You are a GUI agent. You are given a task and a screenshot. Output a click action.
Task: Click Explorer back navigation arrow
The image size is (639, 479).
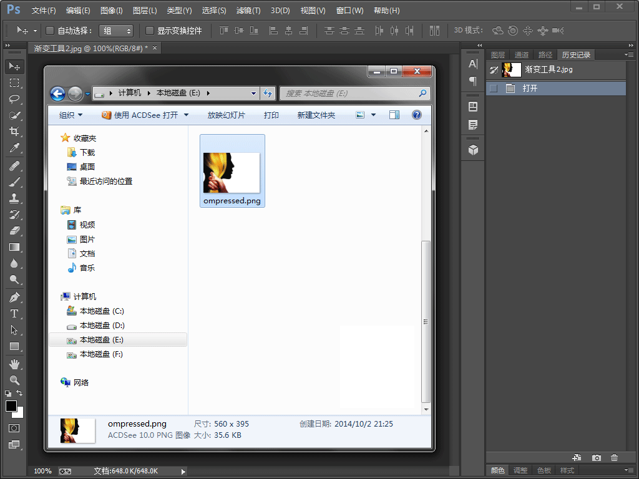tap(57, 94)
